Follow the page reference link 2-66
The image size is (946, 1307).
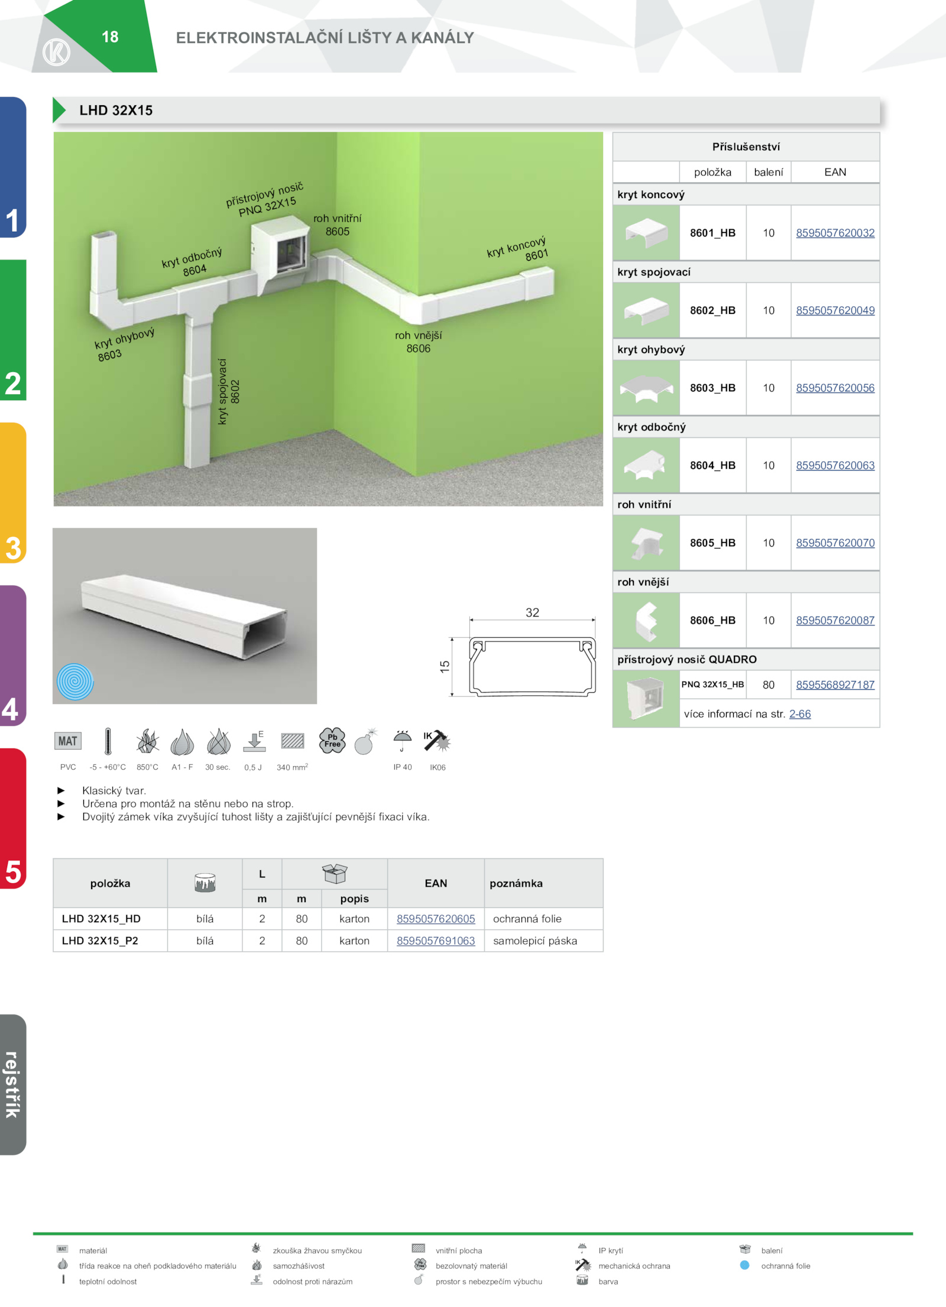pyautogui.click(x=800, y=714)
